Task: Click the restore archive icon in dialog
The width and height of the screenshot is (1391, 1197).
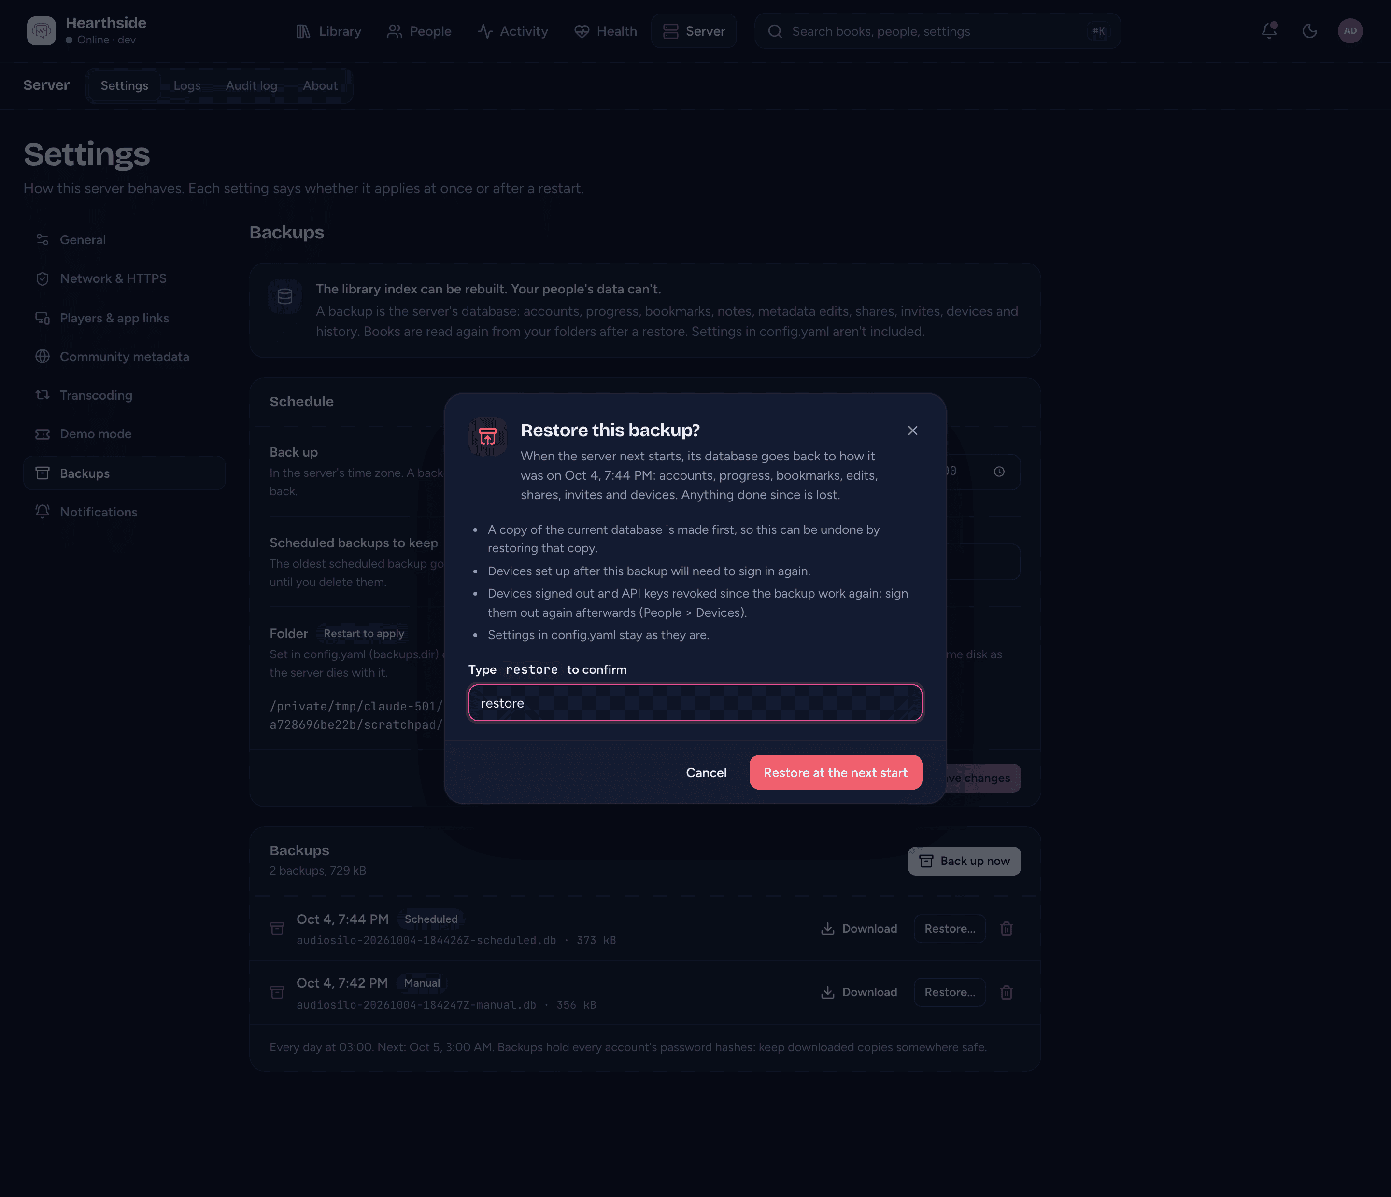Action: pos(487,436)
